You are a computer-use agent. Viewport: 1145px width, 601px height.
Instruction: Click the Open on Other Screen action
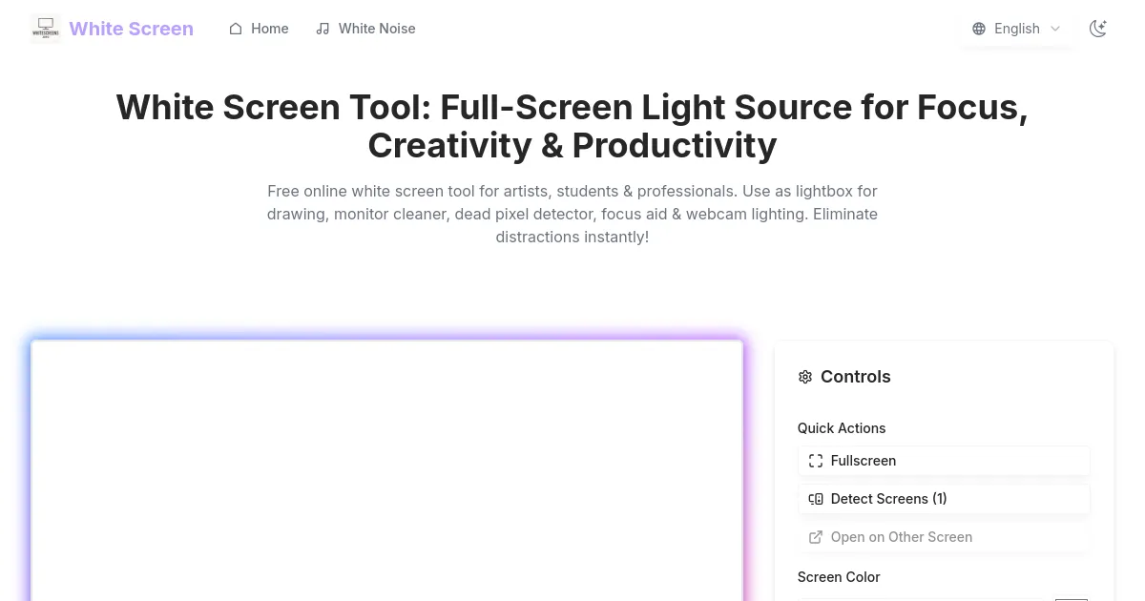coord(943,537)
